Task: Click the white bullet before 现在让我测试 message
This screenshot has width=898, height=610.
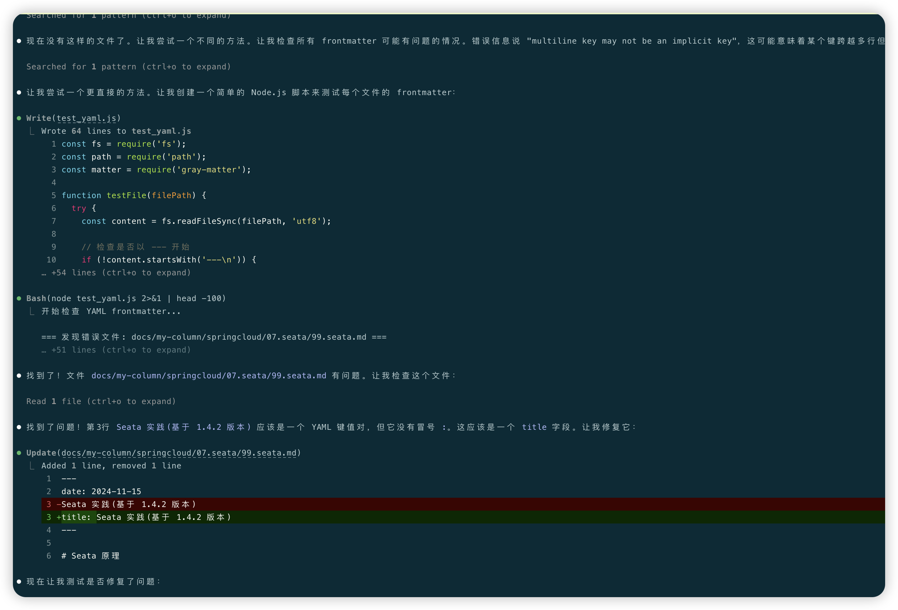Action: (x=19, y=581)
